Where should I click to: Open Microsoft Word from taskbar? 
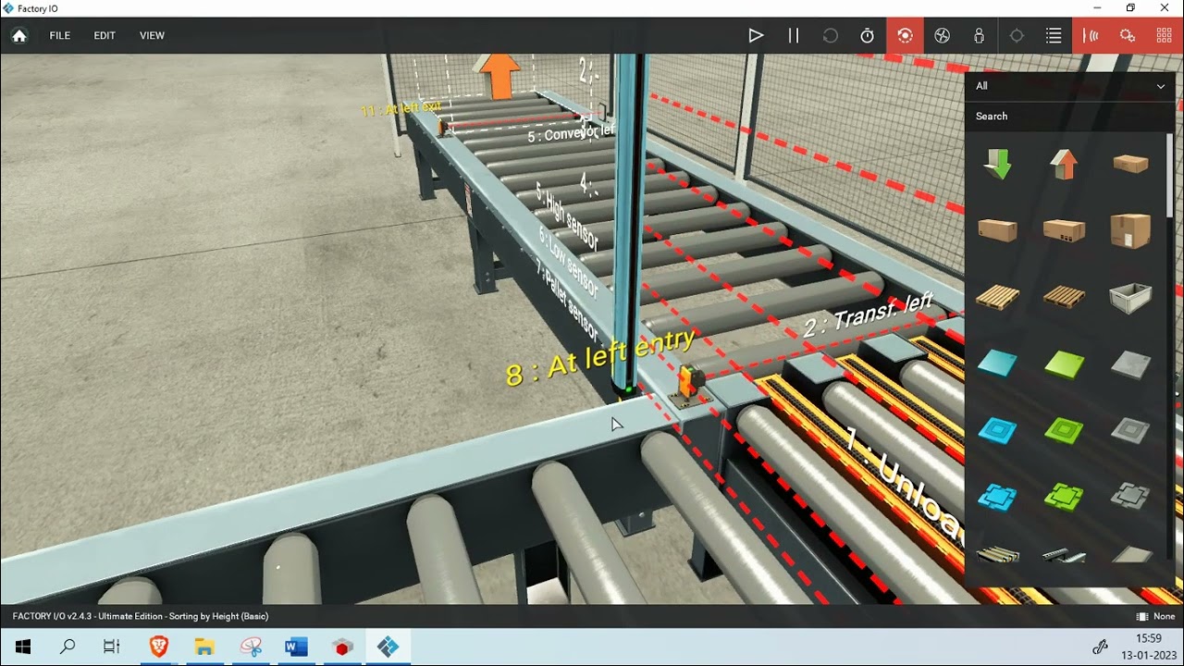click(x=296, y=647)
